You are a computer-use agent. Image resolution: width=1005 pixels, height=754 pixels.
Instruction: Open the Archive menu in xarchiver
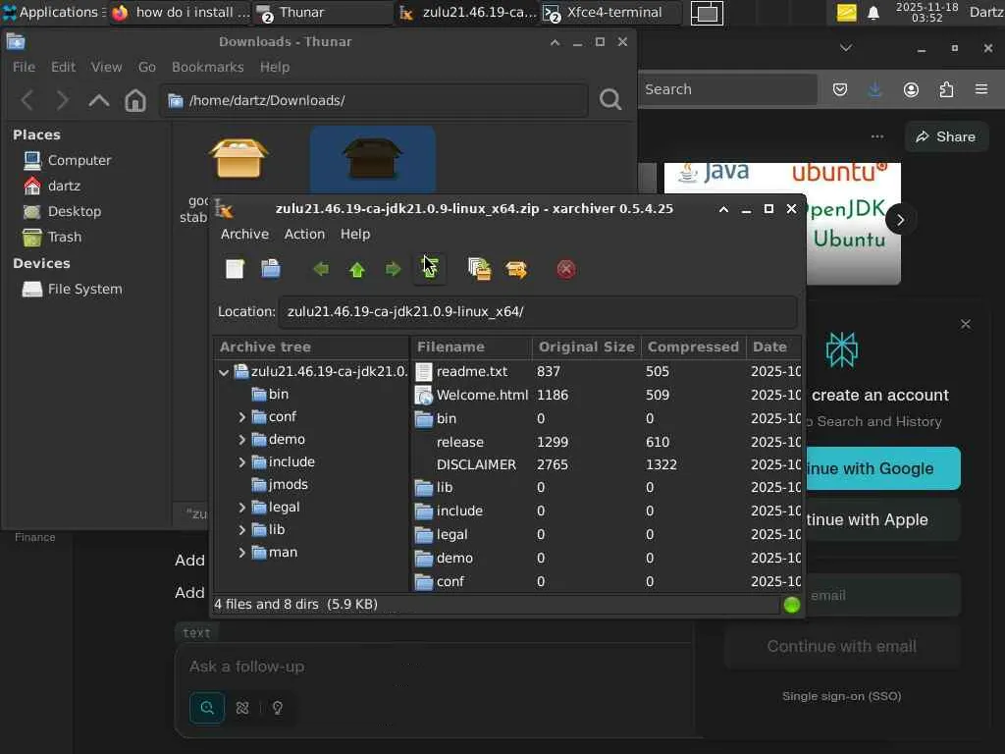244,234
